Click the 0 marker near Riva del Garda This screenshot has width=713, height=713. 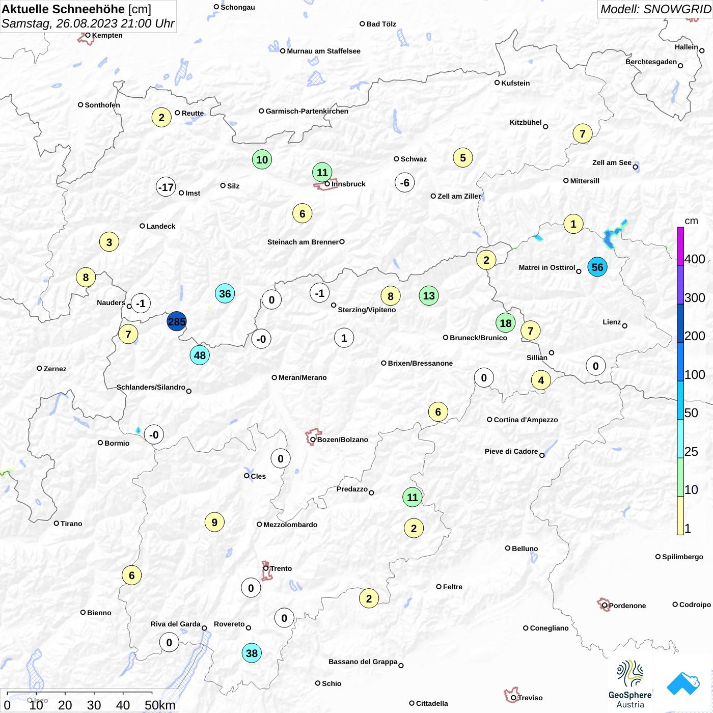point(169,642)
